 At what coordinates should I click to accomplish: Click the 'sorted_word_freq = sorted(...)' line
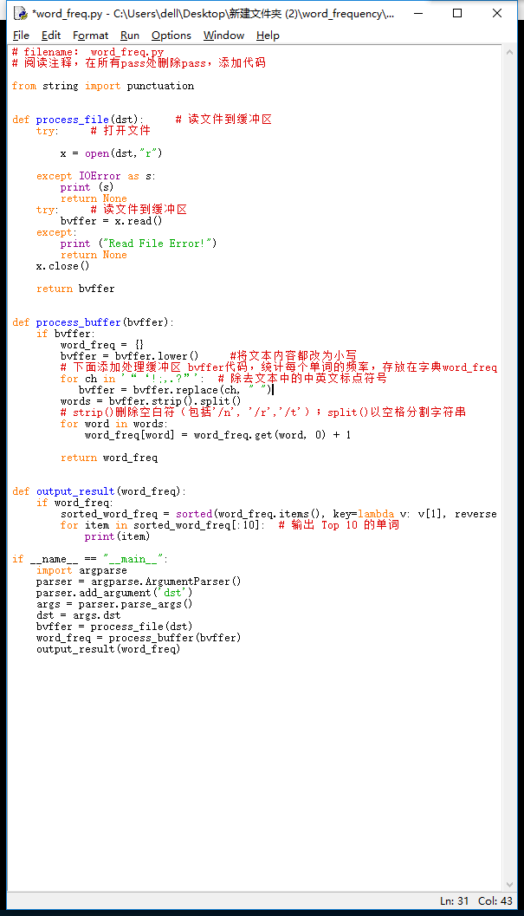[x=279, y=514]
